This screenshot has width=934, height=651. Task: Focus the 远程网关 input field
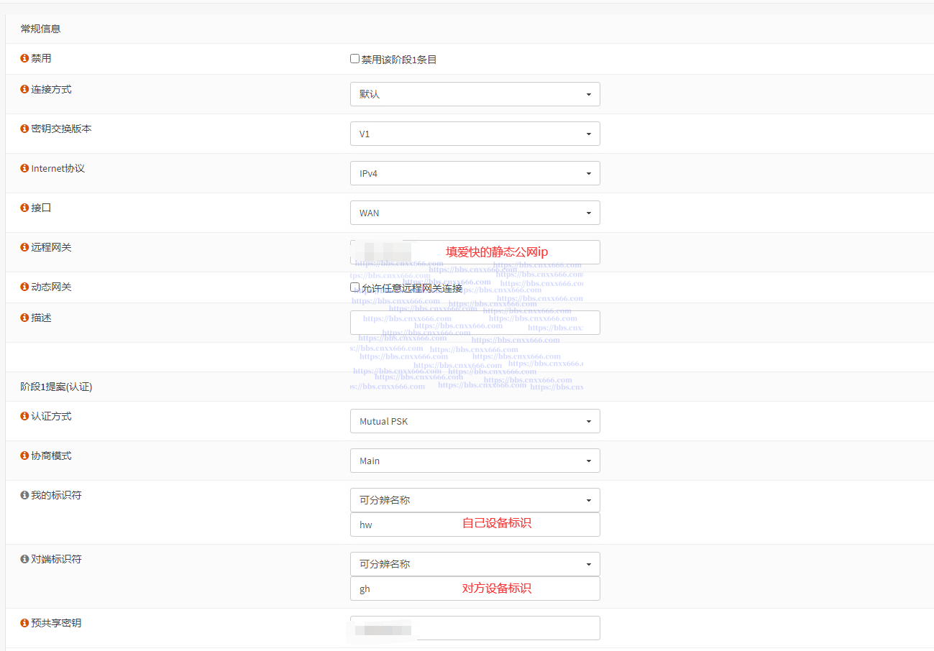[x=475, y=252]
